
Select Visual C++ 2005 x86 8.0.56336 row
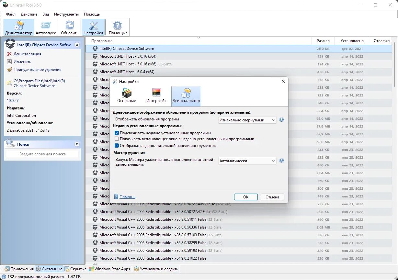pos(239,227)
